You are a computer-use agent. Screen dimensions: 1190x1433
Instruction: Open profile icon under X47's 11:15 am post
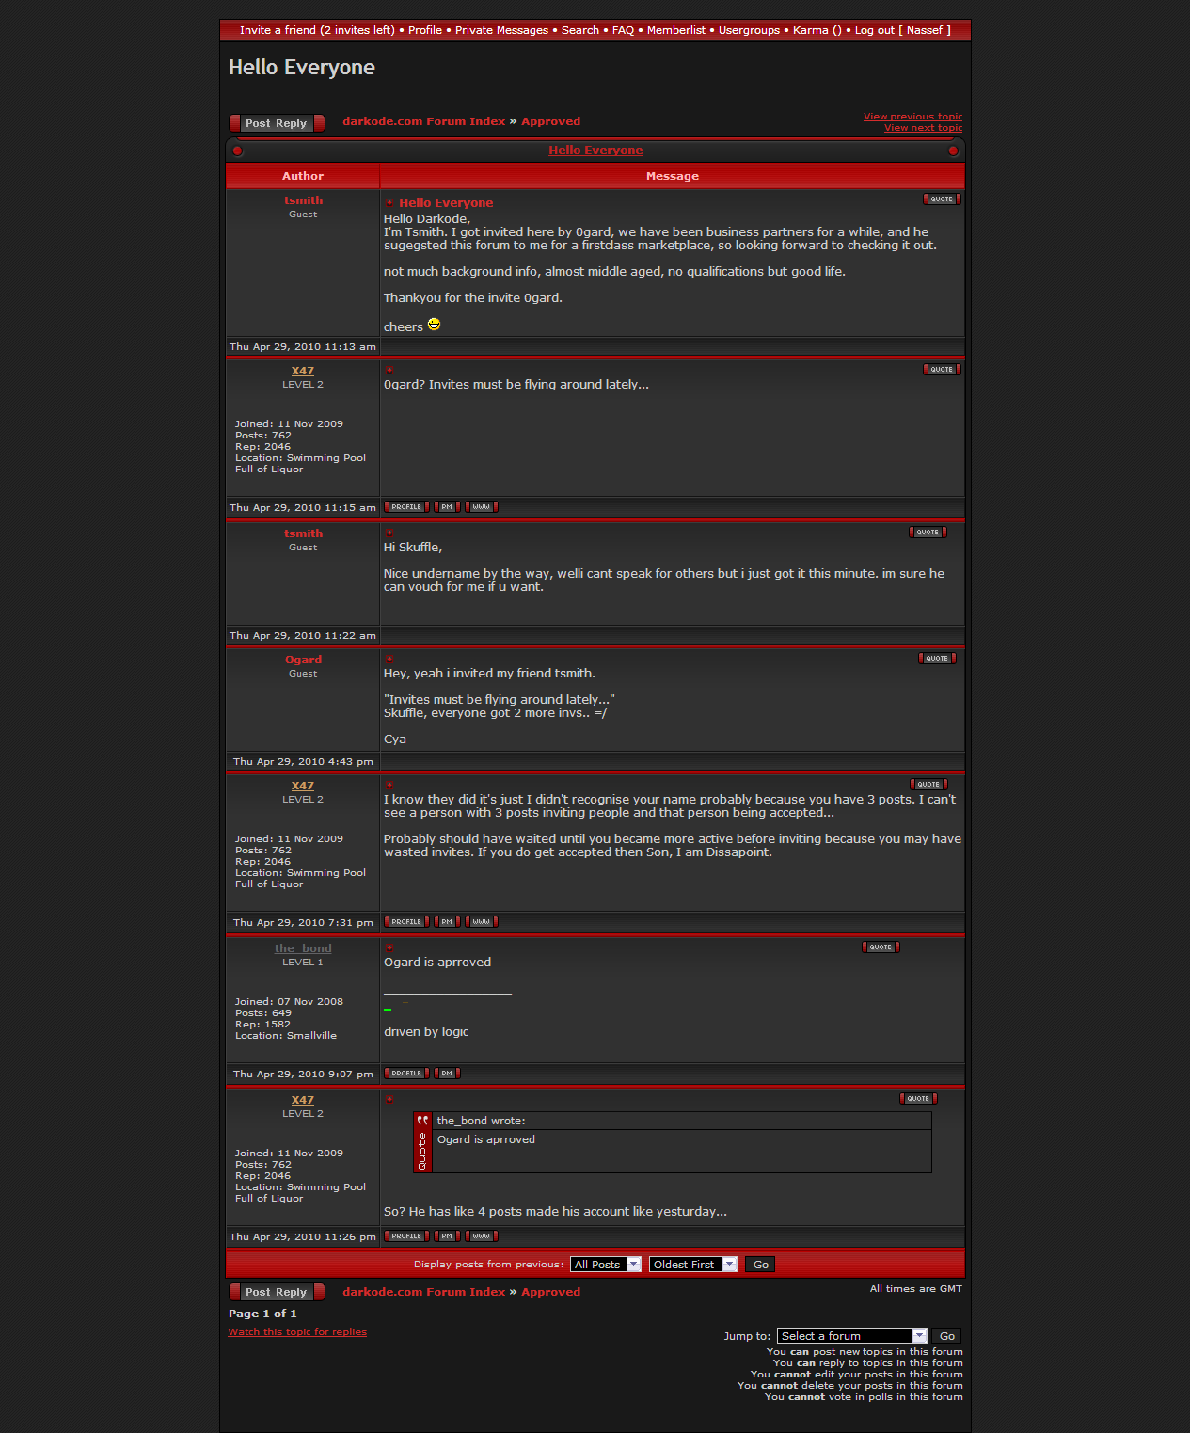(406, 507)
